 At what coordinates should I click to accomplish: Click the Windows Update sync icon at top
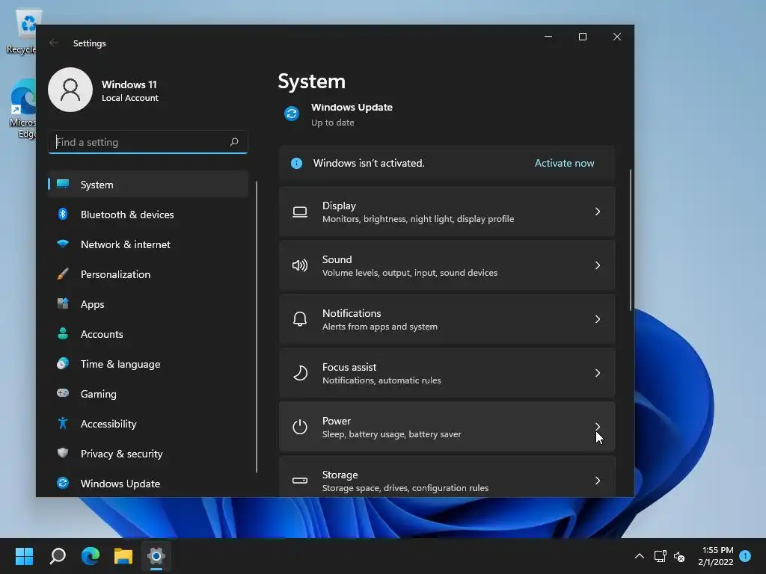[292, 114]
